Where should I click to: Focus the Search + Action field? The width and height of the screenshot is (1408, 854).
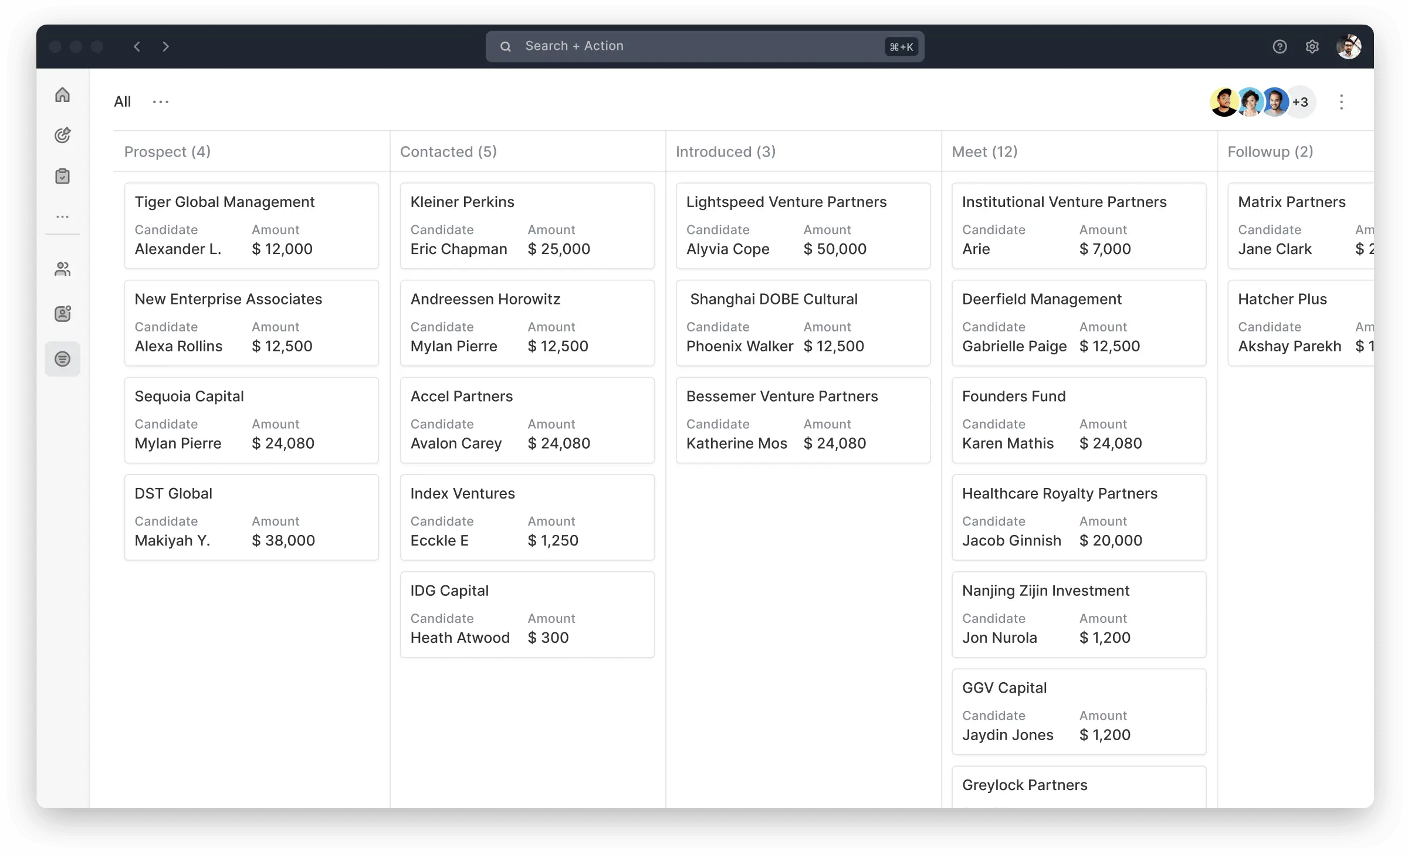(705, 46)
